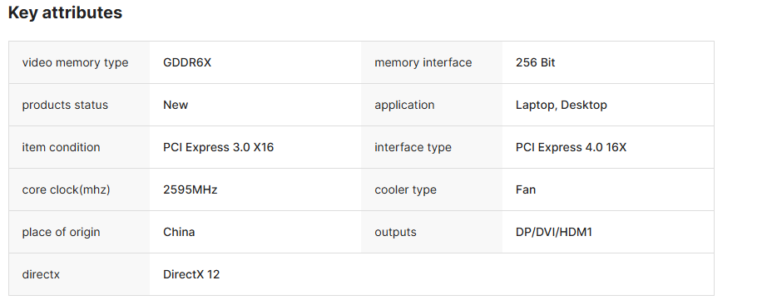The height and width of the screenshot is (305, 767).
Task: Click the Key attributes heading
Action: click(x=65, y=12)
